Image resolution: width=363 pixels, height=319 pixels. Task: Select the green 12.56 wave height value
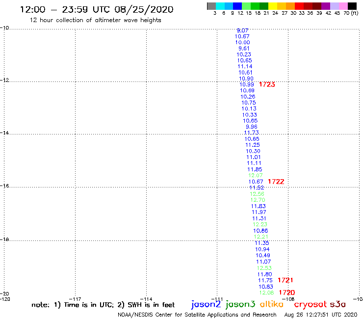pos(257,194)
